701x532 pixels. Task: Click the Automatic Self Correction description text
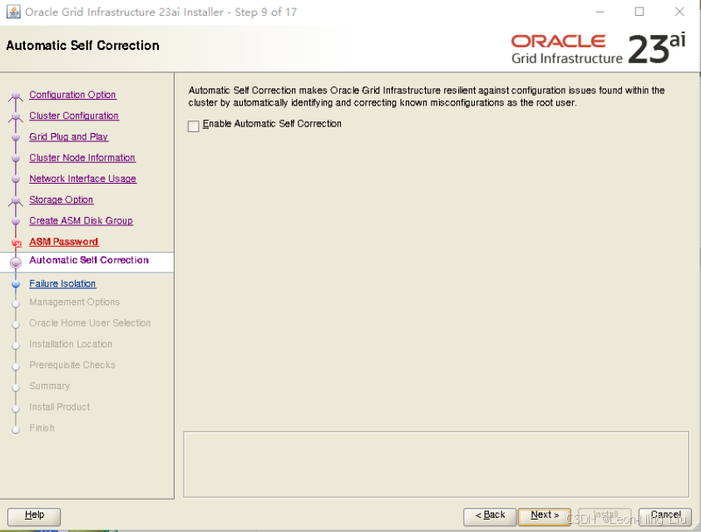click(x=427, y=96)
